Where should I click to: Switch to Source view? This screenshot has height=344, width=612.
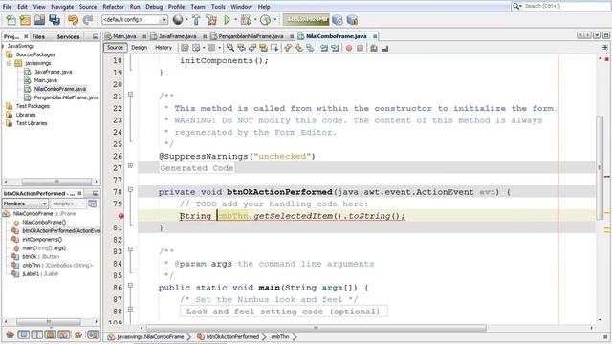click(115, 48)
